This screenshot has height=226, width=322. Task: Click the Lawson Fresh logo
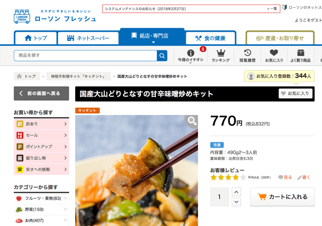click(x=55, y=17)
